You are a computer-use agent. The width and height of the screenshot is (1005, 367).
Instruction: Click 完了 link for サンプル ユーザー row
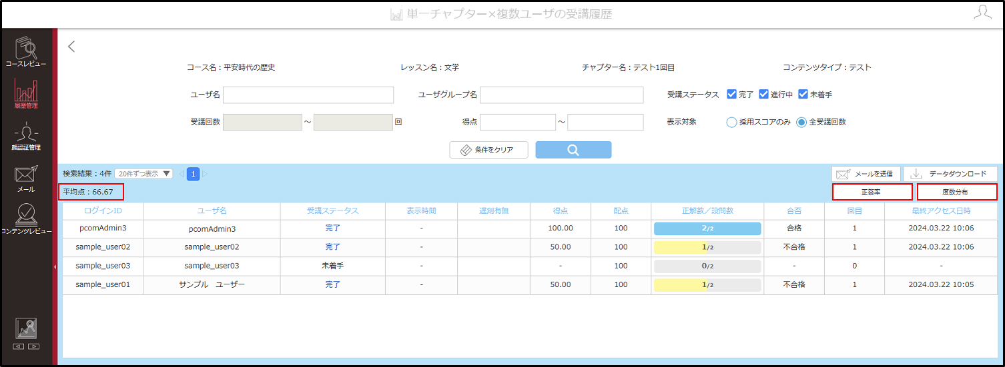[x=332, y=284]
